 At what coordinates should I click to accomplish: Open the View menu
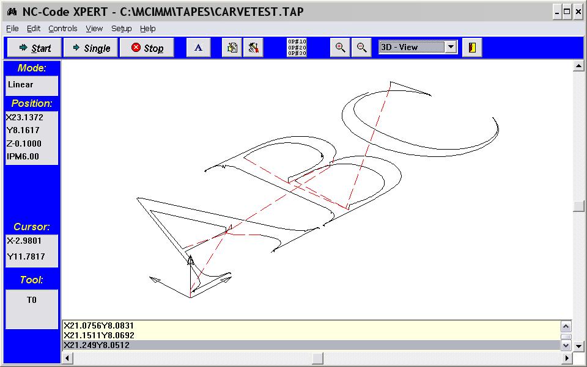[94, 29]
